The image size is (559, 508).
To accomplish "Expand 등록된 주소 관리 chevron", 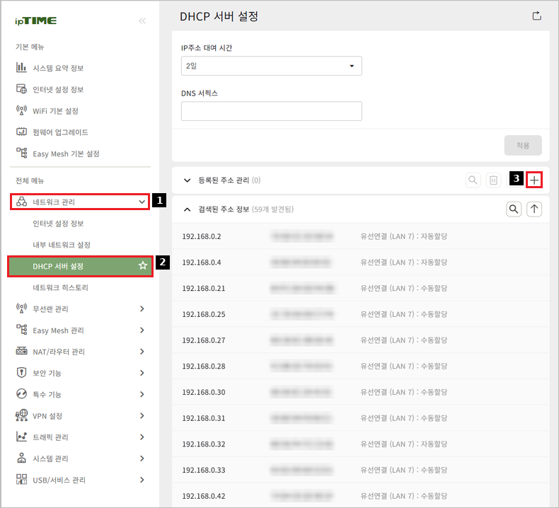I will tap(188, 180).
